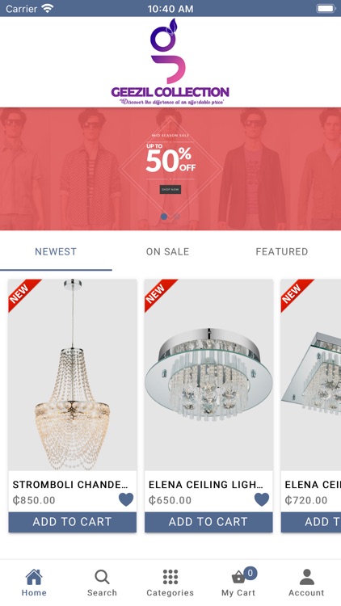Select the second banner carousel dot

click(x=177, y=217)
